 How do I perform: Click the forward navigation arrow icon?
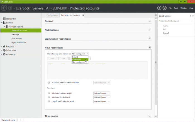(x=10, y=8)
